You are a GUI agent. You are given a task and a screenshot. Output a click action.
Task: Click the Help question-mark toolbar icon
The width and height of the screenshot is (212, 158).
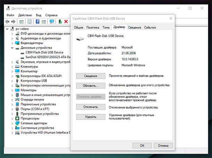click(38, 22)
